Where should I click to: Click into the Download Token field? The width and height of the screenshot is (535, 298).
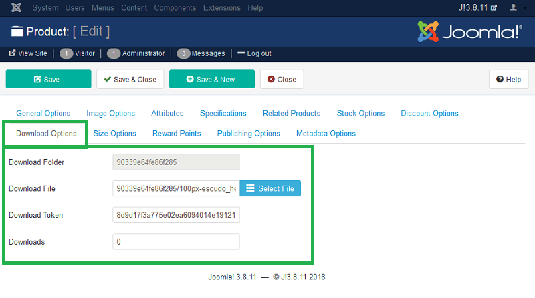(176, 216)
